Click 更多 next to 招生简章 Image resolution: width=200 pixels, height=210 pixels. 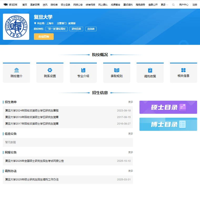pyautogui.click(x=131, y=102)
